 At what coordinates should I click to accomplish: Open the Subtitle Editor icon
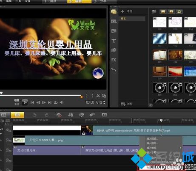[104, 115]
